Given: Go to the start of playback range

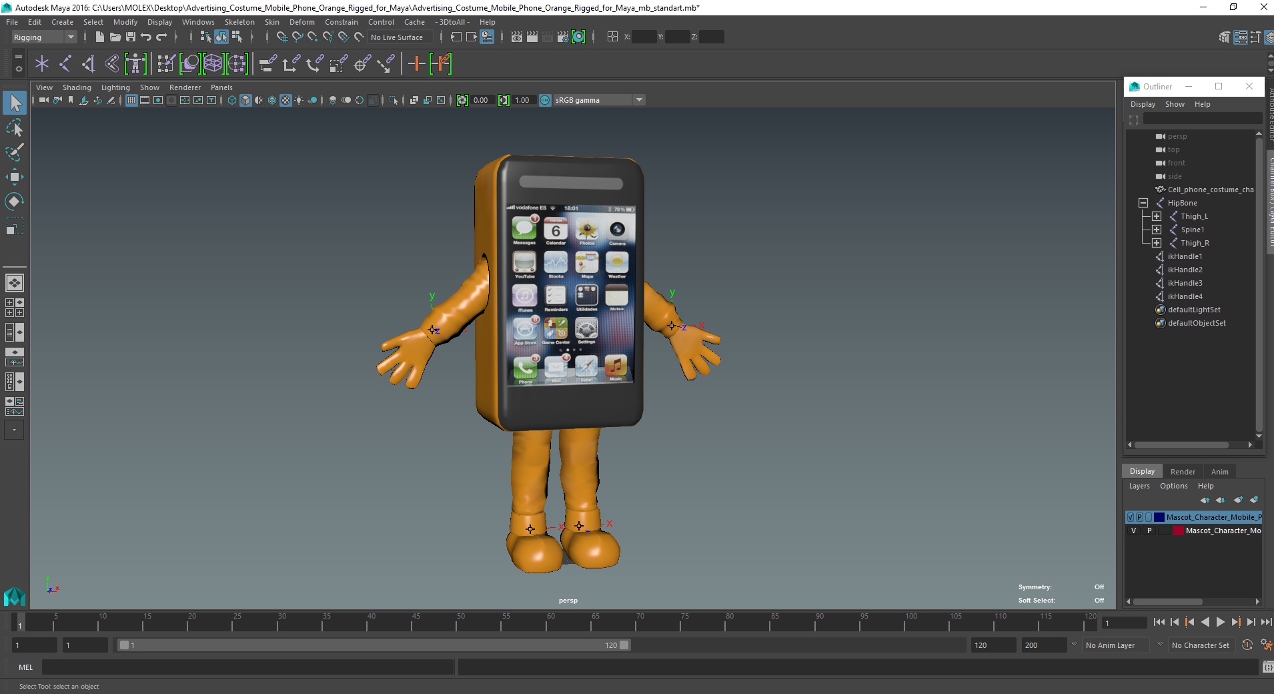Looking at the screenshot, I should coord(1159,622).
